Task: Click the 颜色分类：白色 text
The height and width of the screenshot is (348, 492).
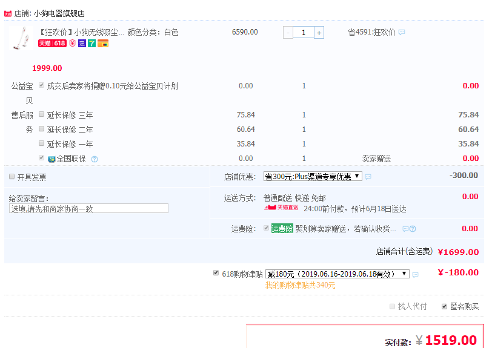Action: tap(153, 32)
